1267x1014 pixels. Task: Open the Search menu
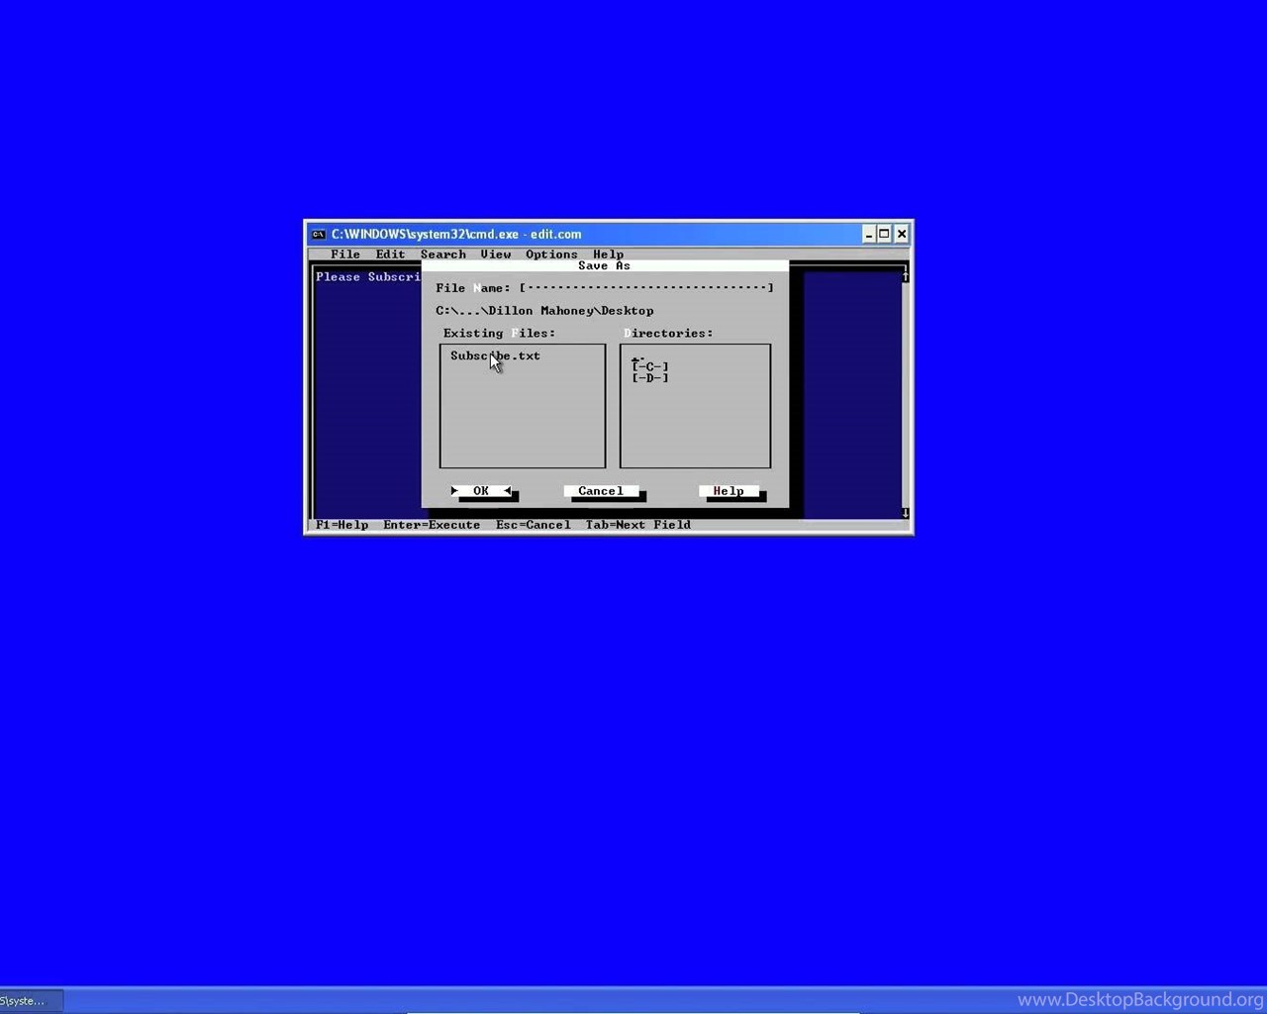[442, 254]
